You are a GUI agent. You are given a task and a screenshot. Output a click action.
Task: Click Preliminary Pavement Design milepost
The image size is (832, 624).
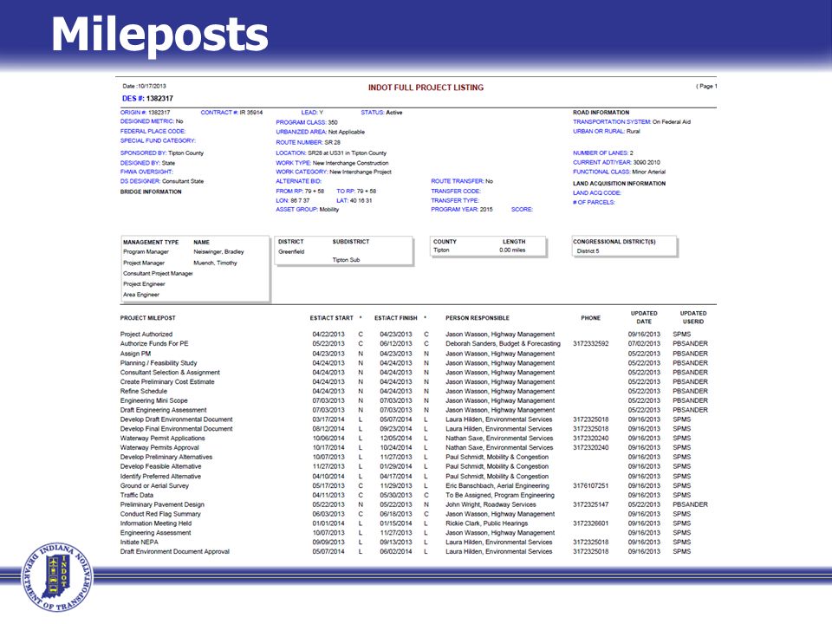(162, 504)
